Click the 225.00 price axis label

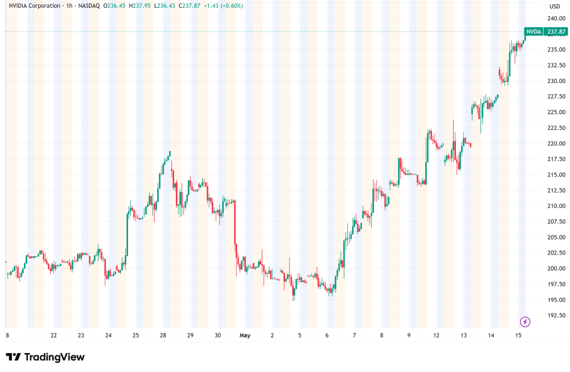coord(556,112)
